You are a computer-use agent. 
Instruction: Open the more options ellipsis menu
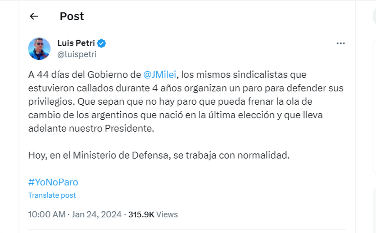tap(341, 43)
